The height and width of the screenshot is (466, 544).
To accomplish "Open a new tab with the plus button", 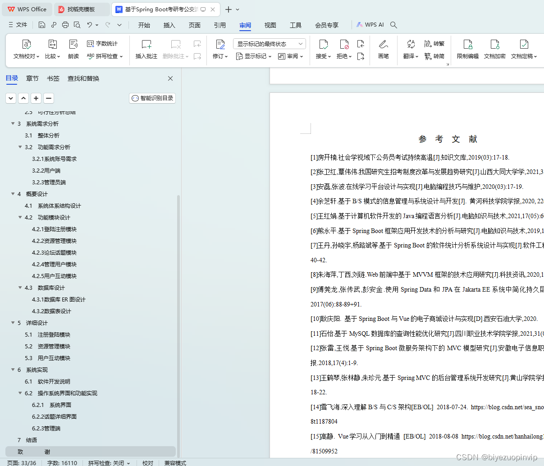I will [229, 9].
